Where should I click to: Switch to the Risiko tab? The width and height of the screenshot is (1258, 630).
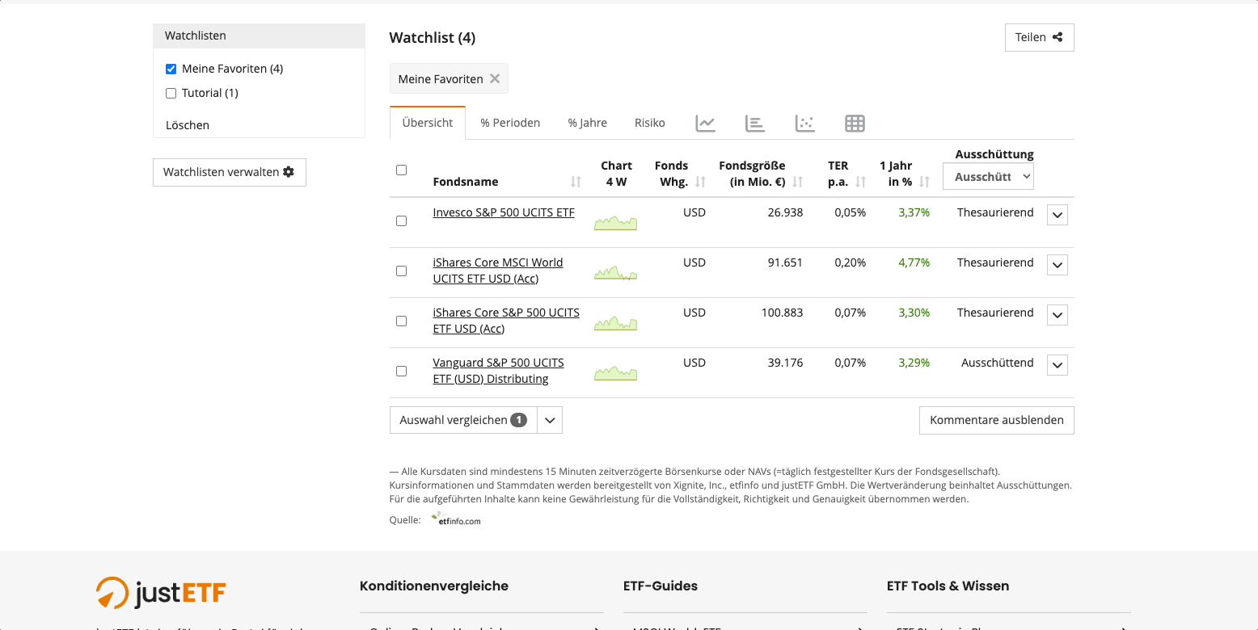click(649, 123)
